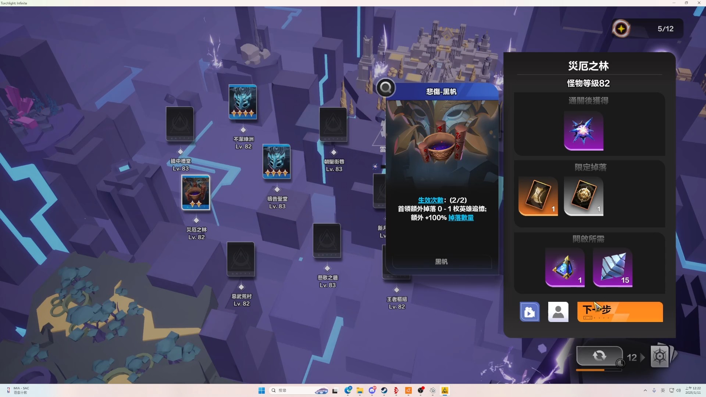
Task: Click the orange 下一步 next-step button
Action: [620, 312]
